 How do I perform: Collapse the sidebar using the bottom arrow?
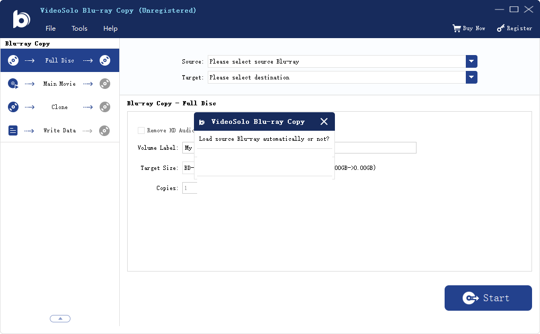60,319
